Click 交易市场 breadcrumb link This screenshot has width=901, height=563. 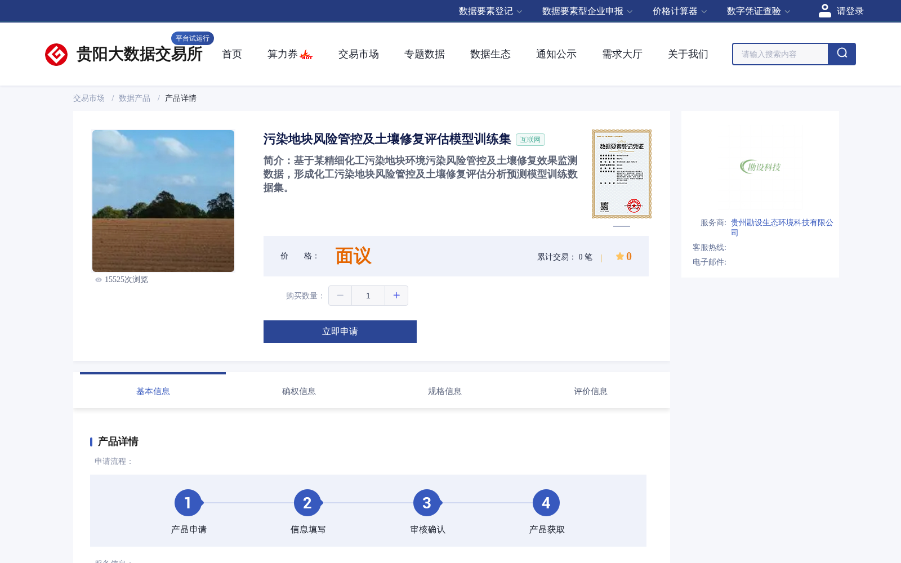(x=89, y=98)
